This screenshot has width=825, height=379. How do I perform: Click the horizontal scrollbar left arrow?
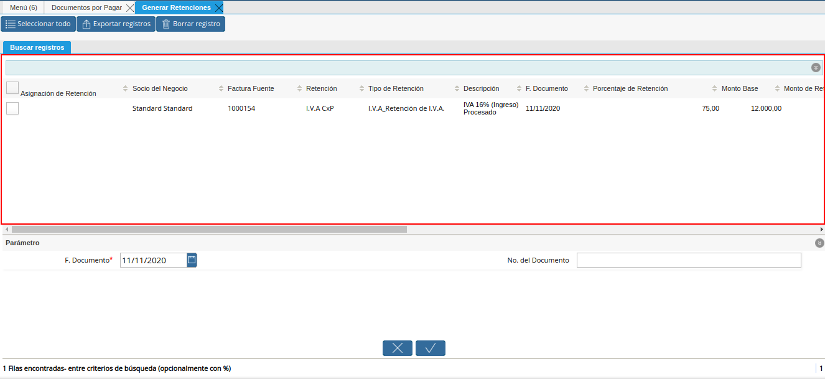pyautogui.click(x=6, y=229)
